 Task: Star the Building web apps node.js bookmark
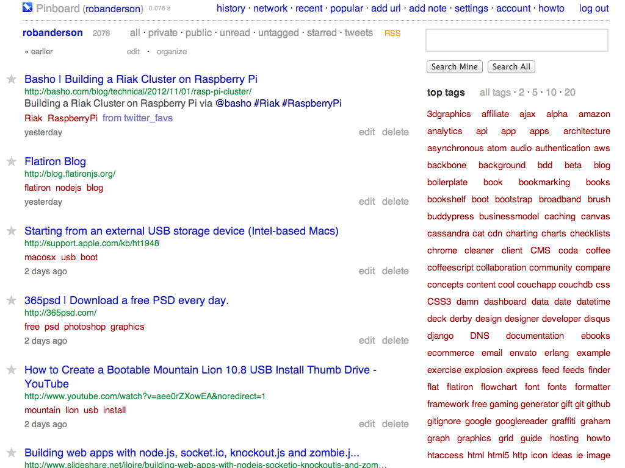point(12,453)
